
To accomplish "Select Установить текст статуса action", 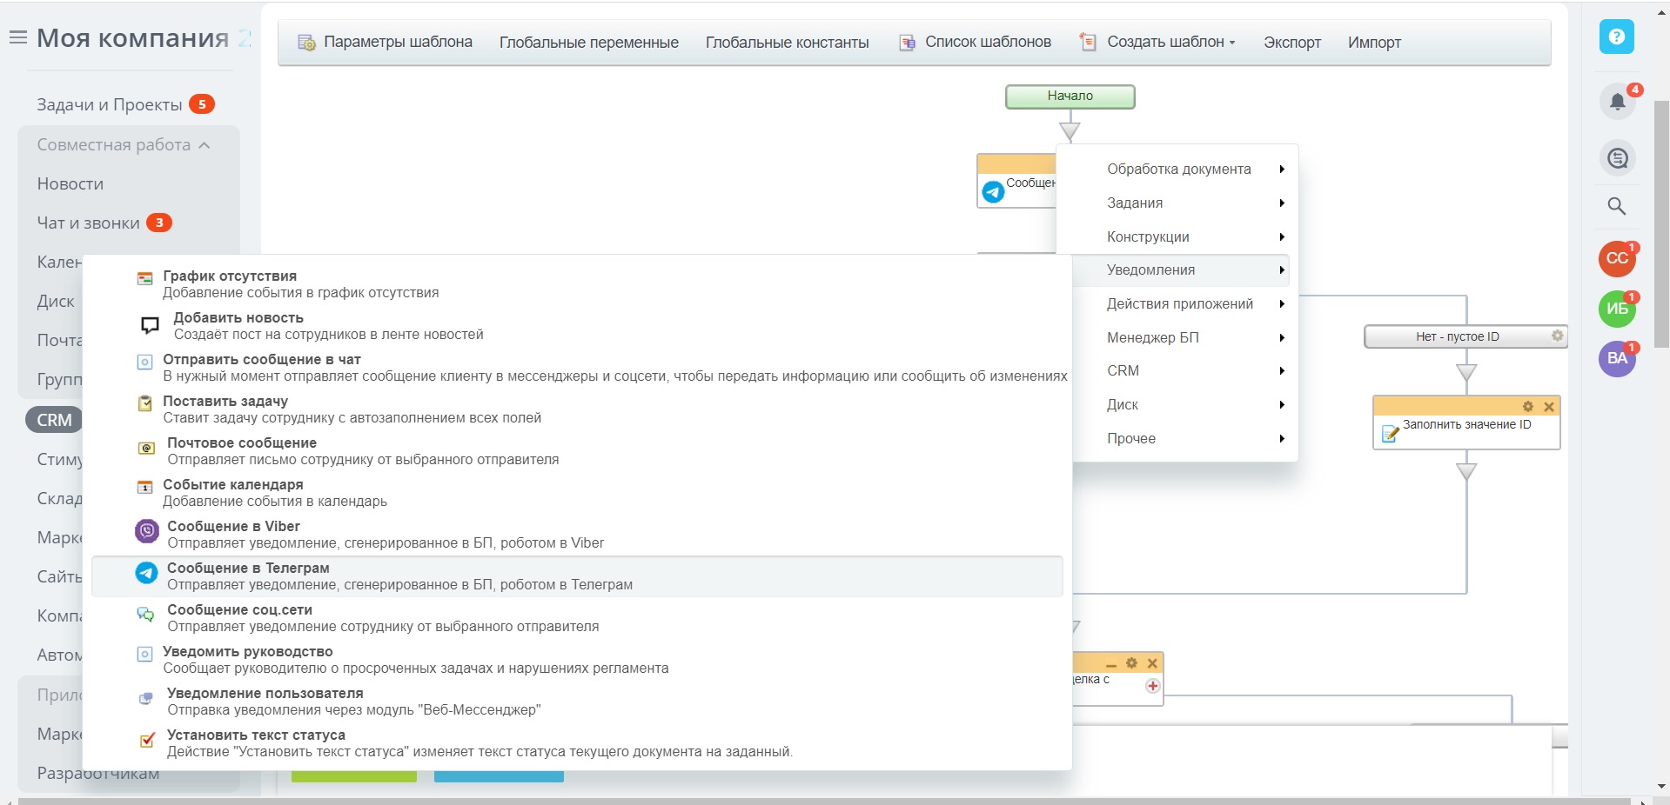I will [x=255, y=735].
